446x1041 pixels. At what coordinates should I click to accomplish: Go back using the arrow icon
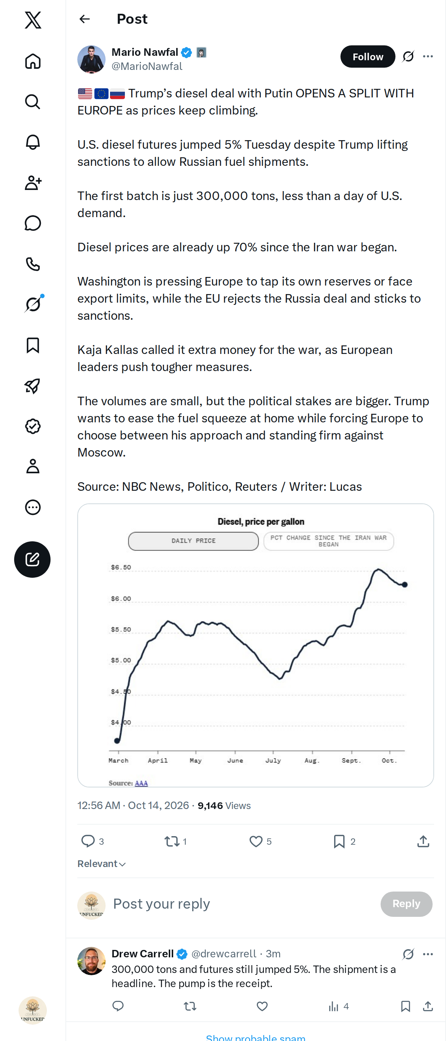click(84, 19)
